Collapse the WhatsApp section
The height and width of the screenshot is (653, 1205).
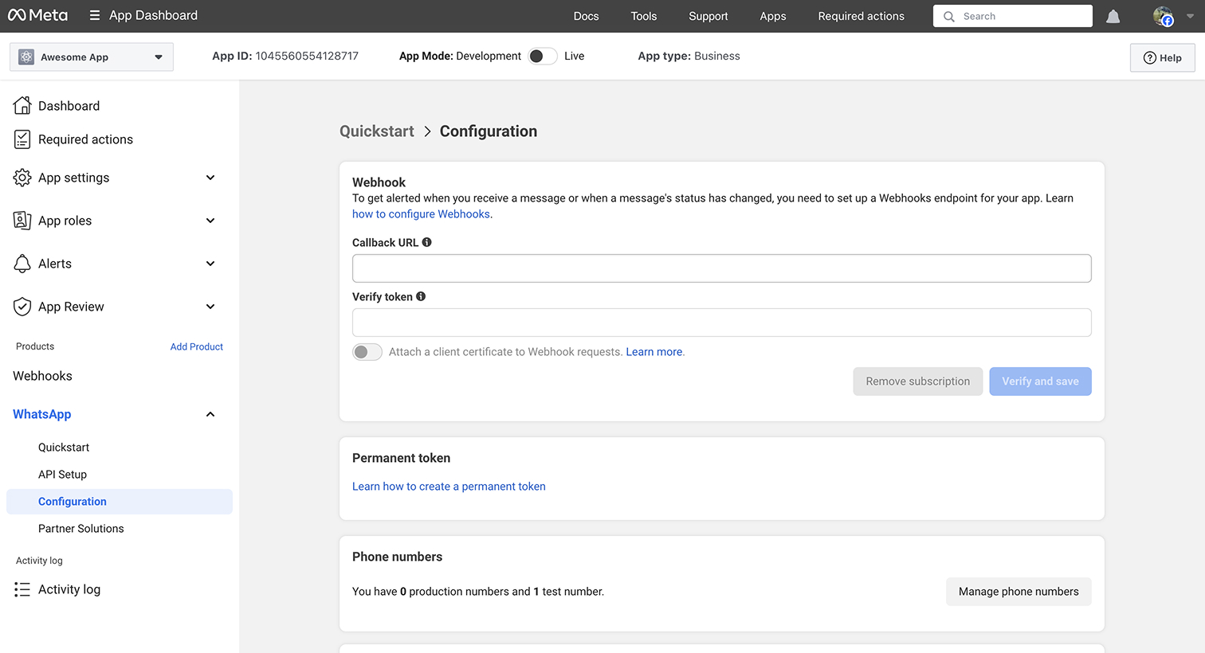click(x=210, y=414)
